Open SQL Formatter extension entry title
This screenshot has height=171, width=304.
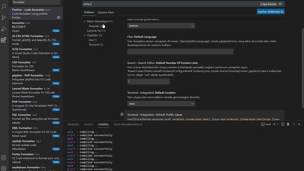click(x=21, y=115)
